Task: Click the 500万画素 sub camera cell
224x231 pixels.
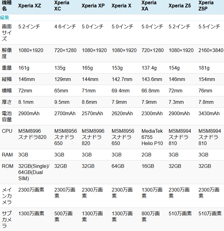Action: point(63,217)
